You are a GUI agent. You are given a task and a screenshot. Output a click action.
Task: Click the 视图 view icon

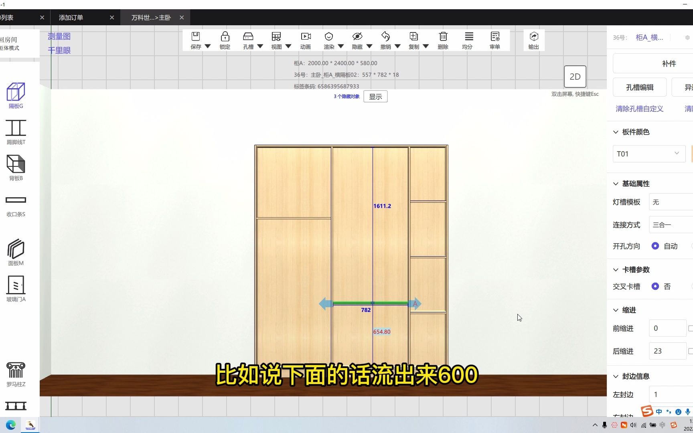[x=276, y=36]
